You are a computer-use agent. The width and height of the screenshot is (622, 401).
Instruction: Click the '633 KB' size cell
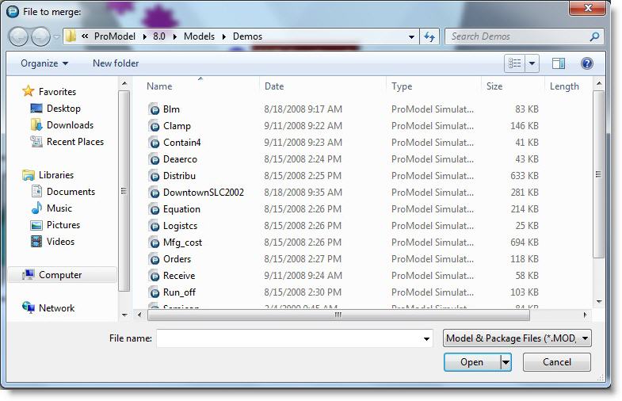click(x=525, y=176)
